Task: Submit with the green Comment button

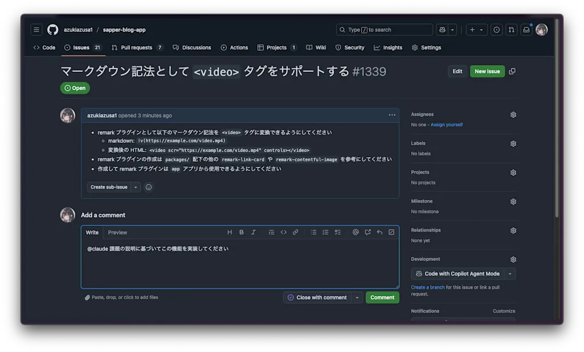Action: 382,297
